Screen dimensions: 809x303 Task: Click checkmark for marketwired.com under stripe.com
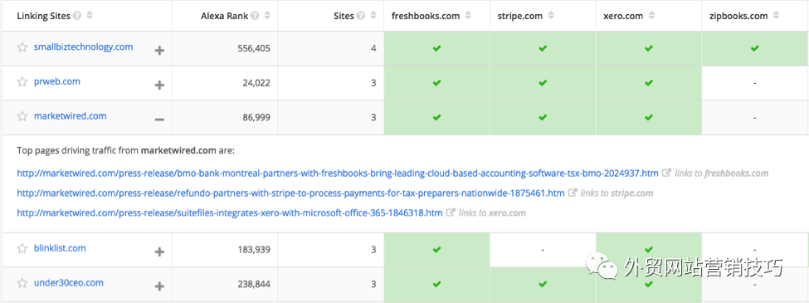(x=543, y=118)
